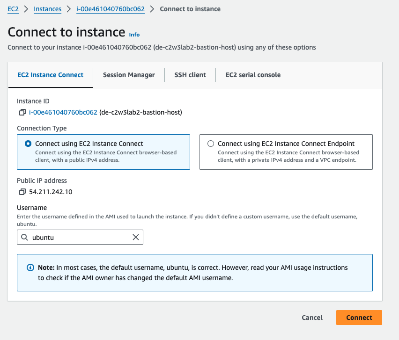
Task: Copy the public IP address with copy icon
Action: [x=22, y=192]
